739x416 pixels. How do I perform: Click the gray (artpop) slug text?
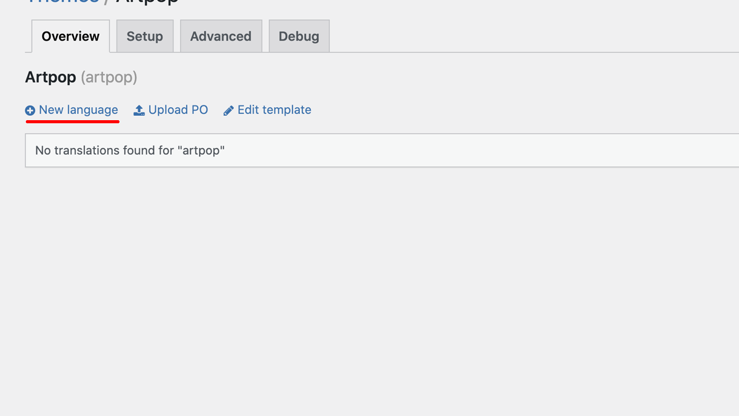pos(109,78)
